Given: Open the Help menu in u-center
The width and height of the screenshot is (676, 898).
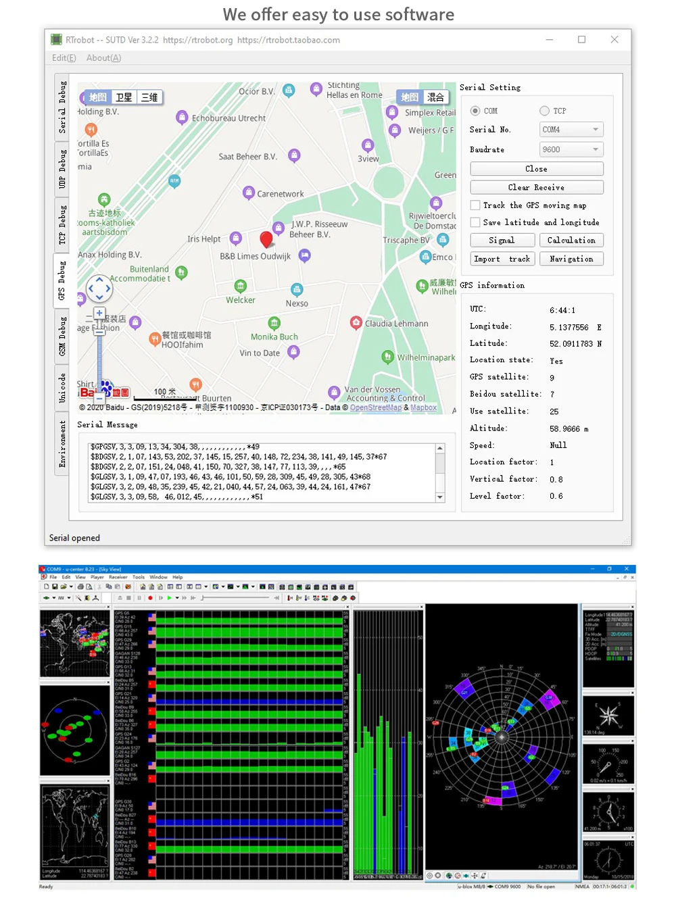Looking at the screenshot, I should 178,577.
